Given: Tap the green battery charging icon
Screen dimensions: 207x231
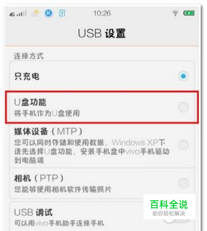Looking at the screenshot, I should [189, 13].
